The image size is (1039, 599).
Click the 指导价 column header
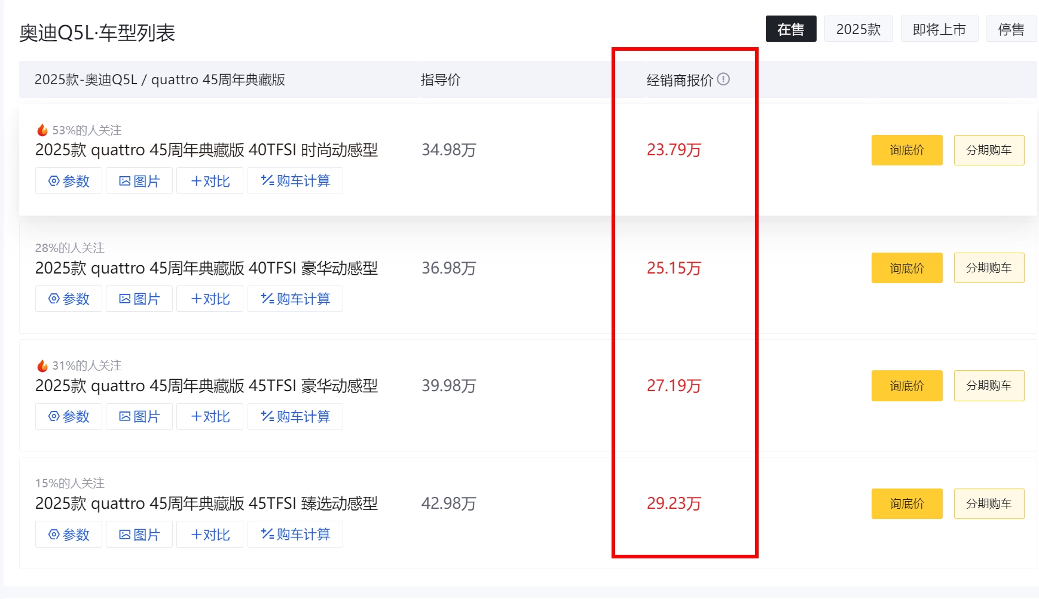click(x=441, y=79)
